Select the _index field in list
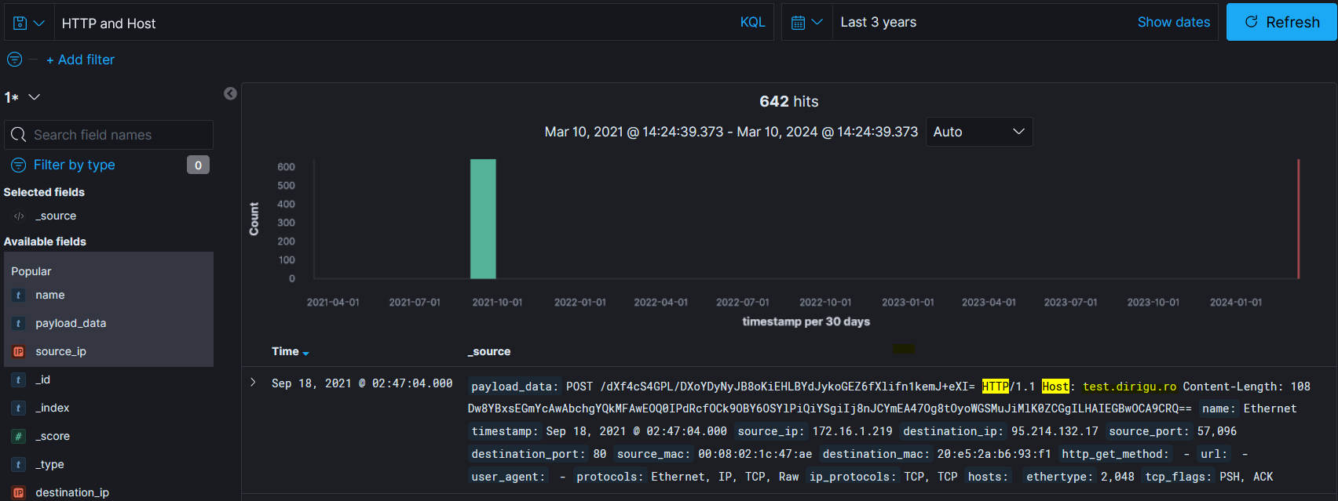The width and height of the screenshot is (1338, 501). click(x=53, y=408)
